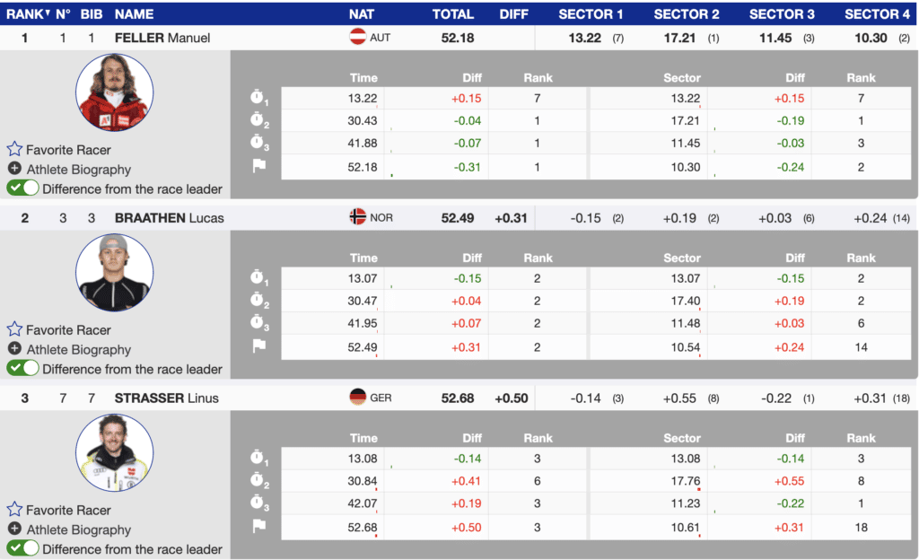
Task: Sort by the TOTAL column header
Action: 452,13
